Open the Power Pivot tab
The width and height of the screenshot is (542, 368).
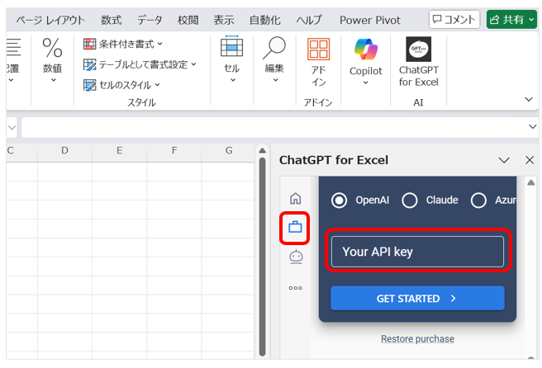[x=370, y=21]
